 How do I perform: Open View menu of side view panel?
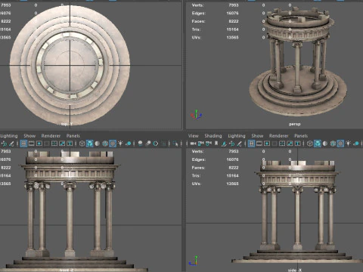click(194, 136)
